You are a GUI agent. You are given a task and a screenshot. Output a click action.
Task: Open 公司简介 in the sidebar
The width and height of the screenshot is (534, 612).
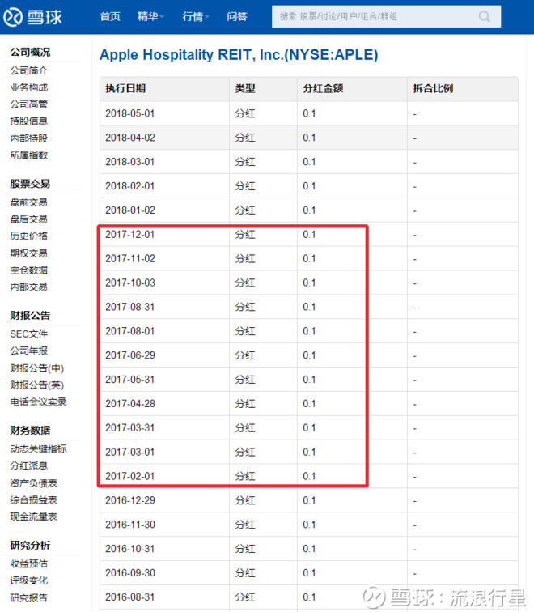(x=29, y=70)
